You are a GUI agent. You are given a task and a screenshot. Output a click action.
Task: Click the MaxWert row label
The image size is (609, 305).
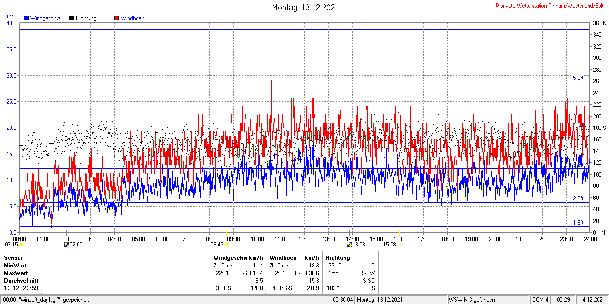pos(16,273)
